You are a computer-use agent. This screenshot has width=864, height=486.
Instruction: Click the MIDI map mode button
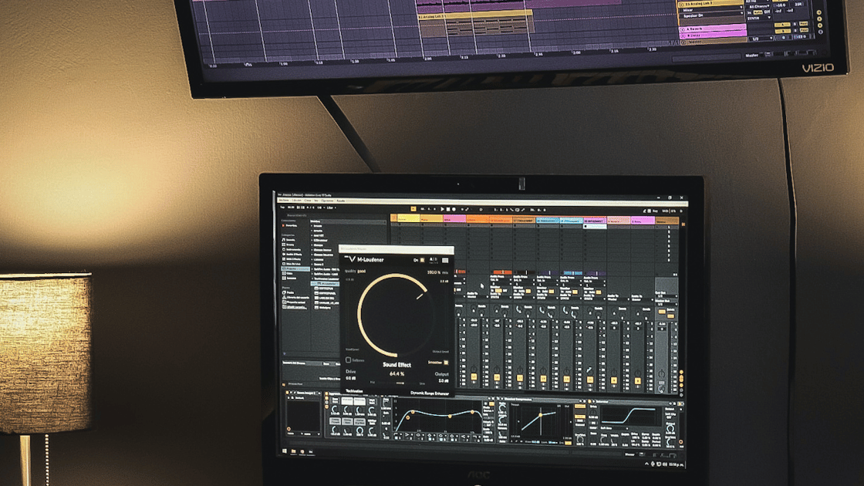click(665, 211)
